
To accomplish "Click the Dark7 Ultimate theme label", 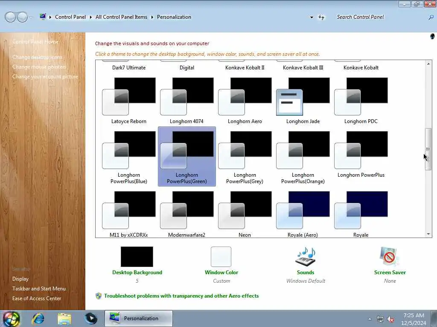I will coord(129,68).
